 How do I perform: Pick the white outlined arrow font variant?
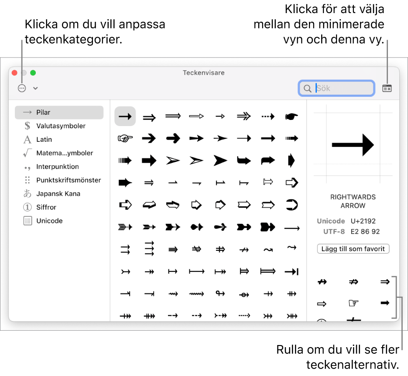[x=322, y=304]
